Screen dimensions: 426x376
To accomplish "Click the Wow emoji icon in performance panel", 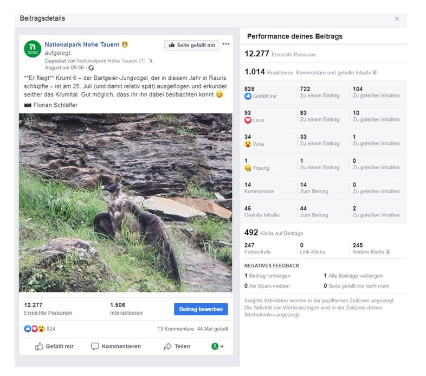I will click(x=248, y=144).
